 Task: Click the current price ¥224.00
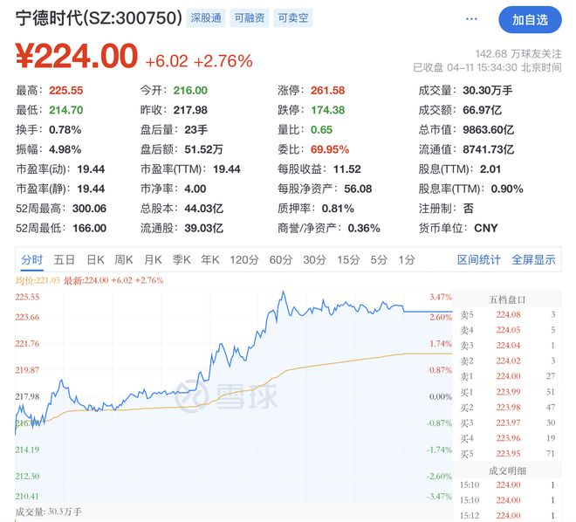coord(77,56)
